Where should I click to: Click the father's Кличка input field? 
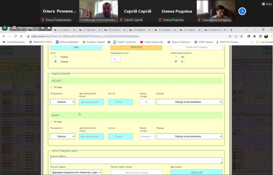120,102
